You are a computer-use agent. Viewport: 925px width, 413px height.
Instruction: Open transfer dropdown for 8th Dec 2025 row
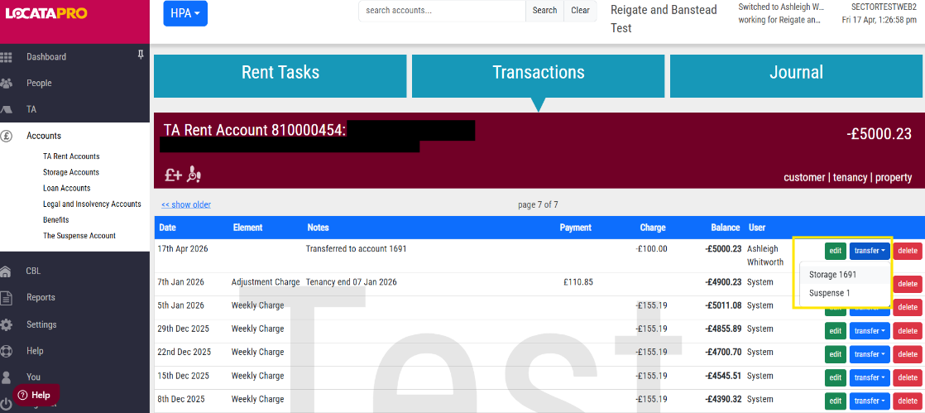pyautogui.click(x=870, y=401)
